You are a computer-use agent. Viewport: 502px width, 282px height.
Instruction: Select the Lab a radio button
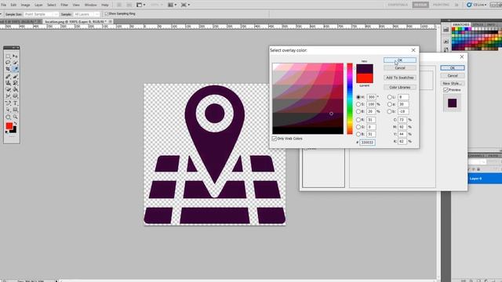coord(390,104)
